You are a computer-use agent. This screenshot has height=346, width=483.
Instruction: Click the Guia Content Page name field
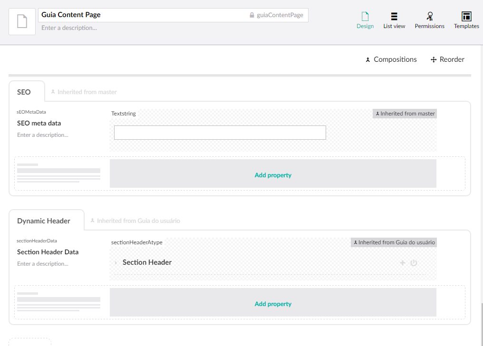(143, 15)
